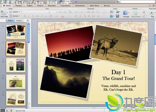
Task: Collapse the ribbon with the chevron
Action: tap(150, 6)
